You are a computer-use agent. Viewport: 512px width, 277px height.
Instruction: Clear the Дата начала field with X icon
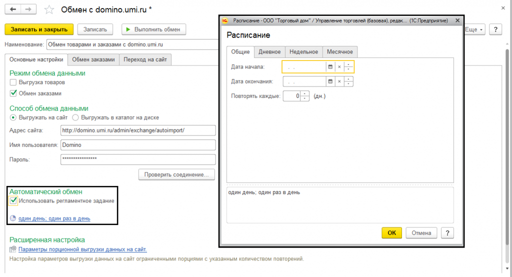[339, 66]
